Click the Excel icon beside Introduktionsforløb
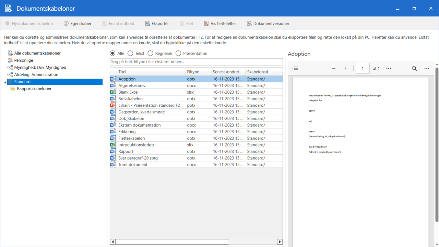 [x=113, y=145]
